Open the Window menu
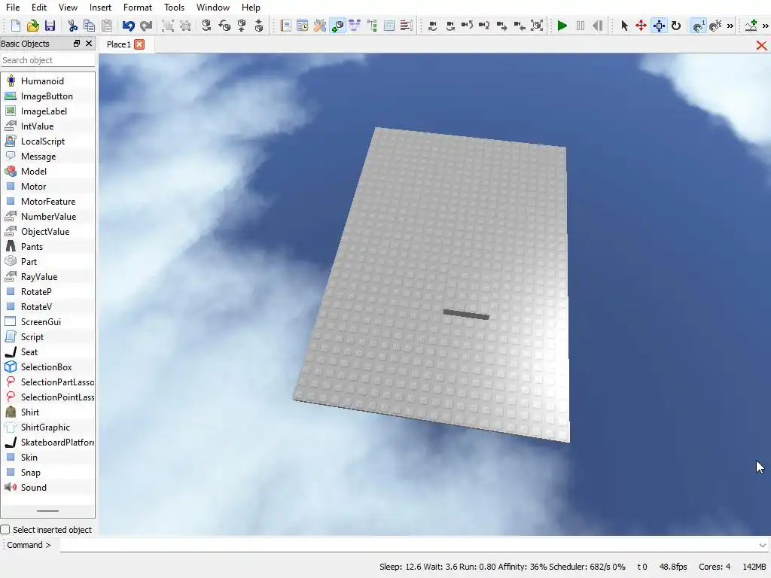This screenshot has width=771, height=578. click(213, 8)
